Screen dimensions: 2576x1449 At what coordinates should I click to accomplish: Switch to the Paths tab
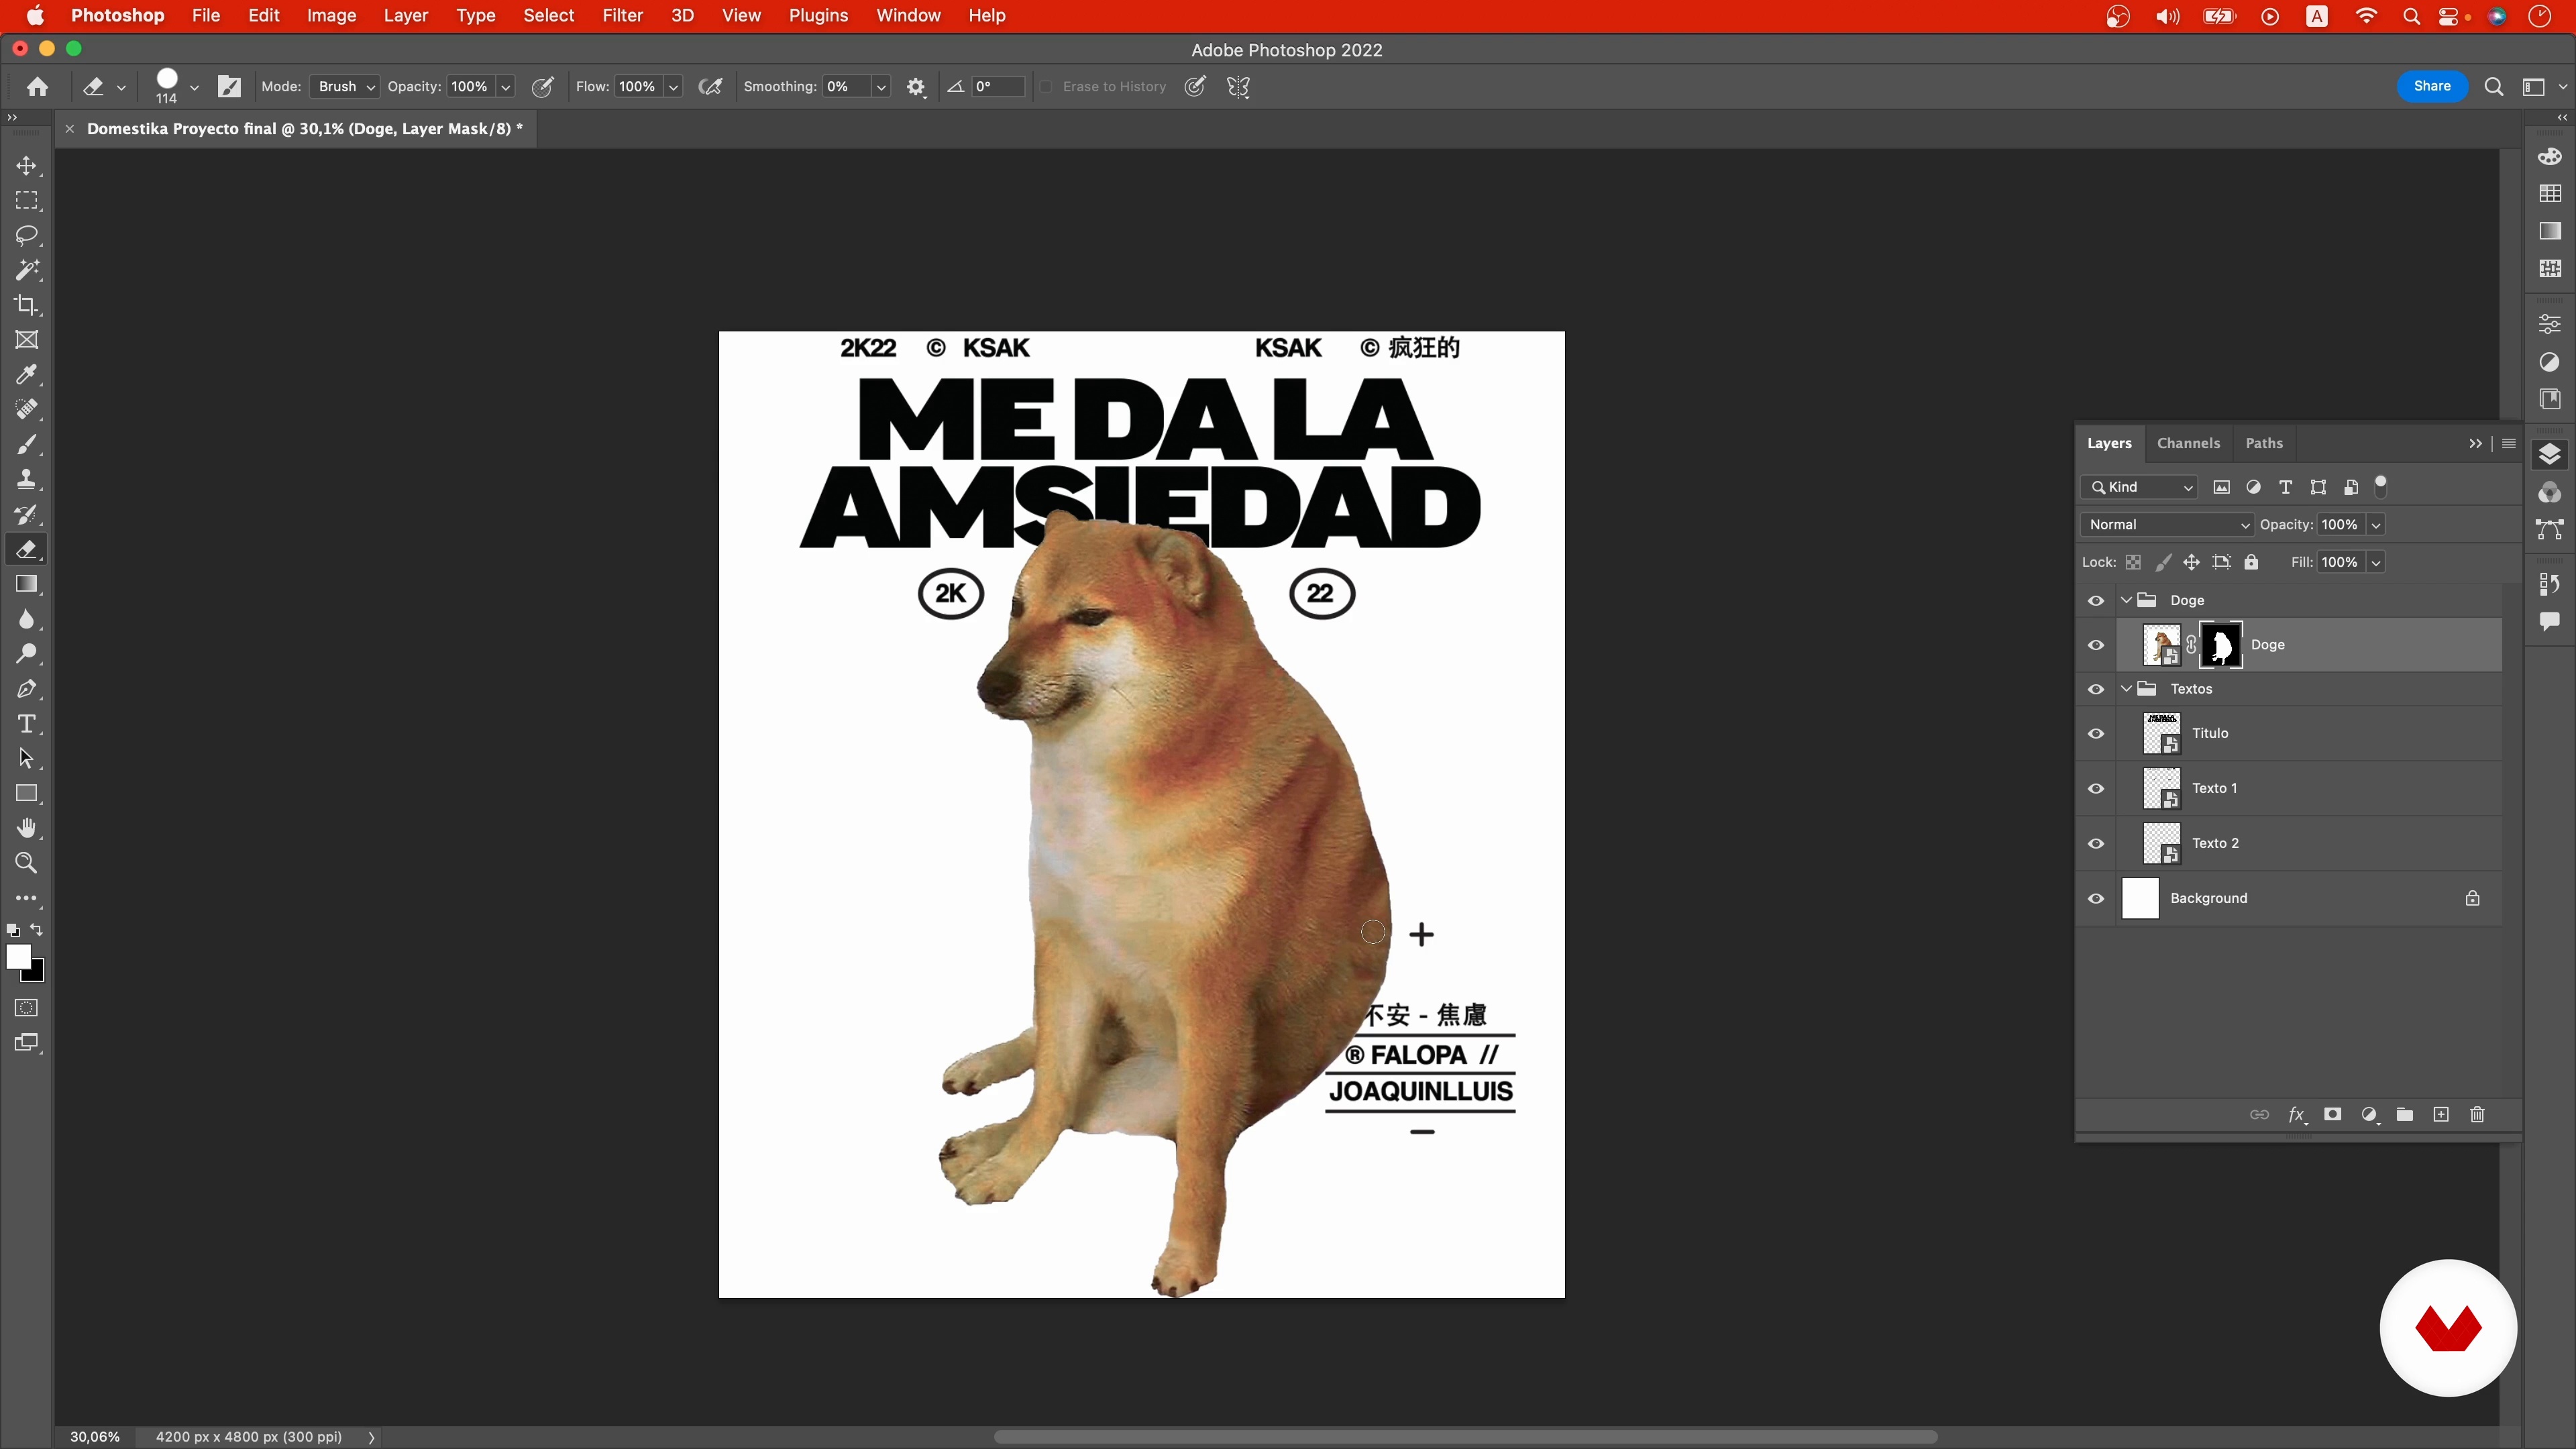coord(2264,443)
